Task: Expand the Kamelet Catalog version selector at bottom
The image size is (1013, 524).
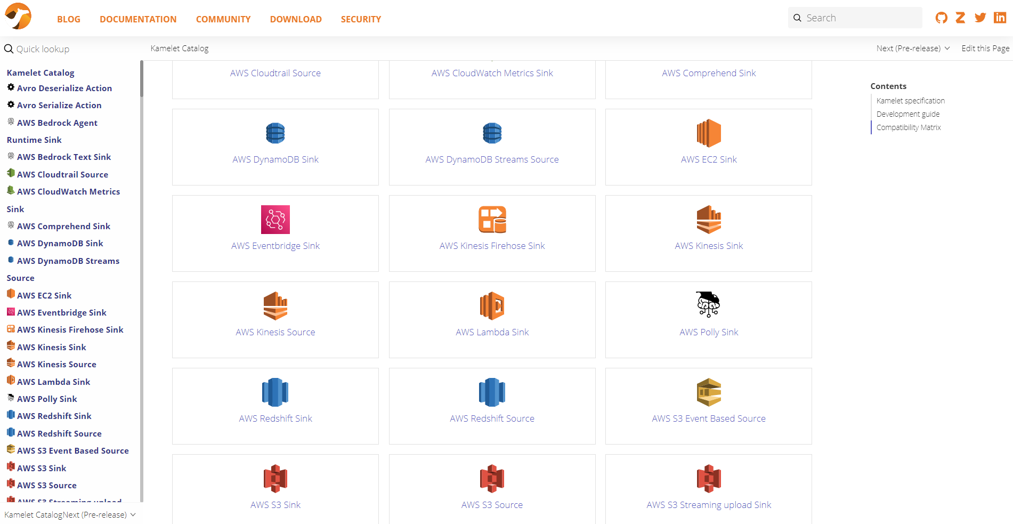Action: pyautogui.click(x=70, y=514)
